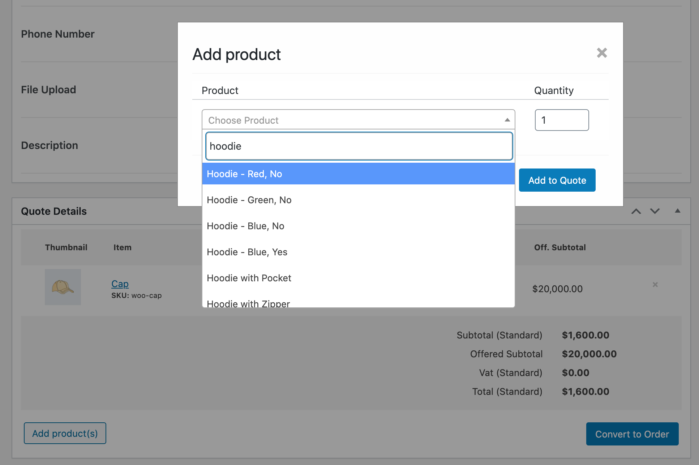Click the Add to Quote button
The height and width of the screenshot is (465, 699).
(x=557, y=180)
